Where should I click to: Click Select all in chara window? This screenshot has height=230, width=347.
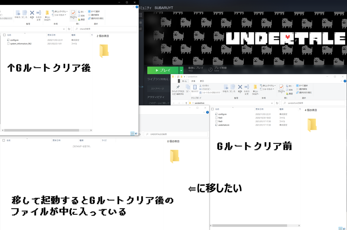pos(94,11)
